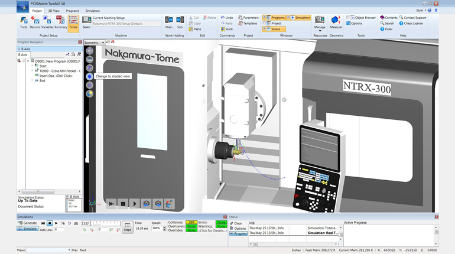455x254 pixels.
Task: Click the red X icon beside Isometric dropdown
Action: pos(113,42)
